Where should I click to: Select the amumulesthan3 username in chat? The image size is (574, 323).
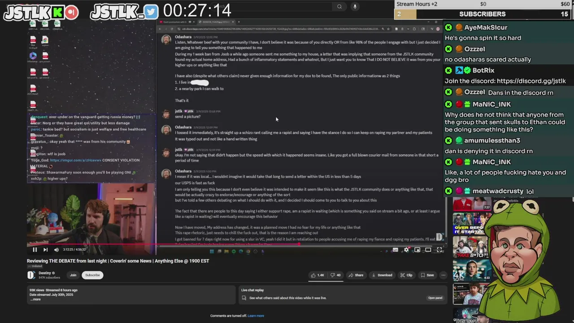(x=492, y=140)
